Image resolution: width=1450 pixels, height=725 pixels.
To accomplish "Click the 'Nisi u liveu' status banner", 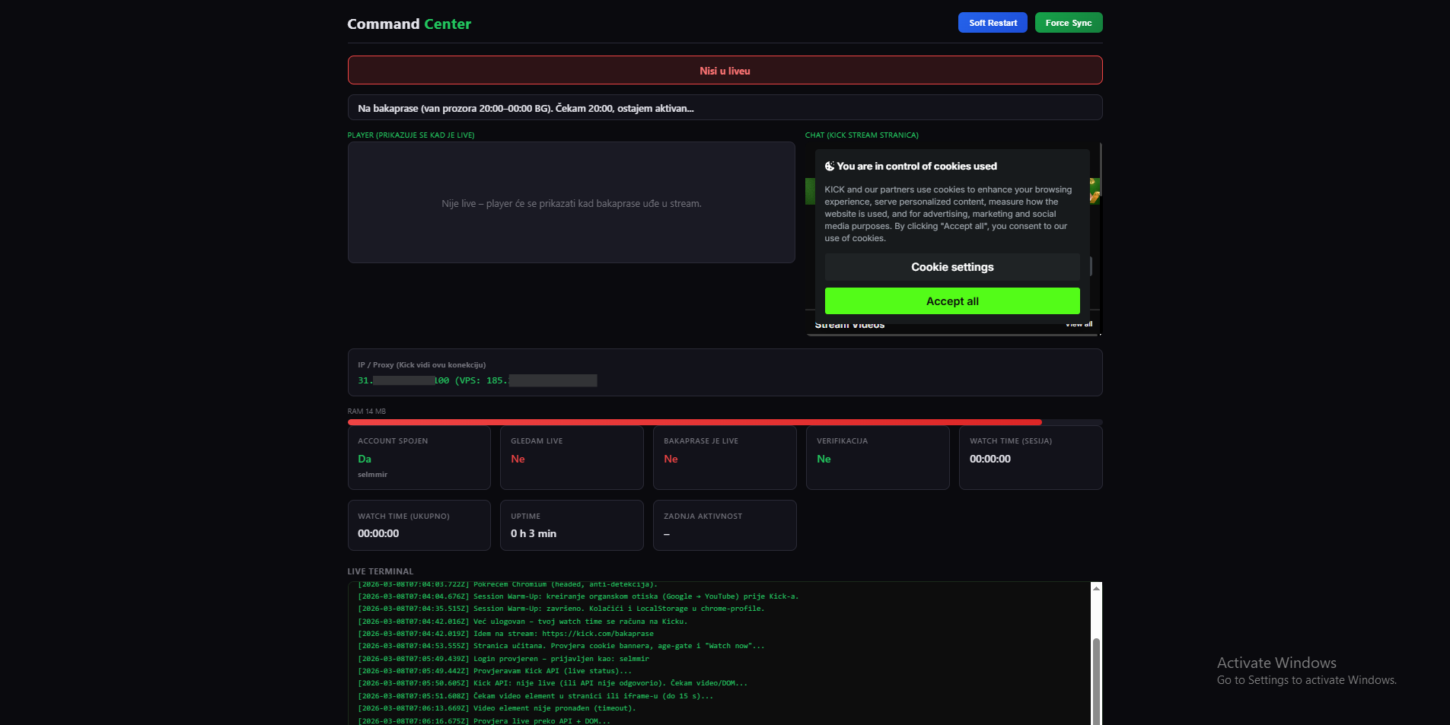I will coord(725,71).
